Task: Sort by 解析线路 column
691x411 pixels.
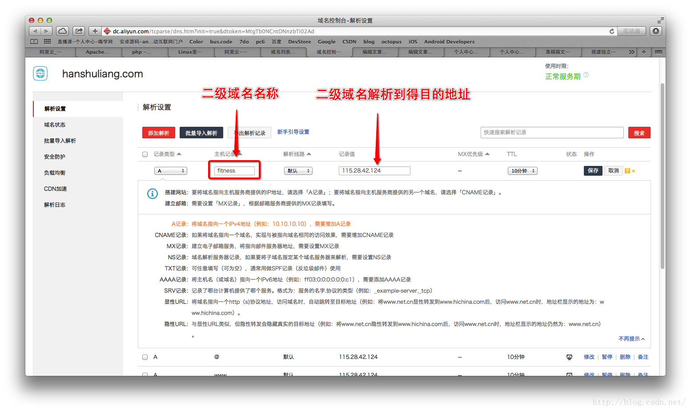Action: point(297,154)
